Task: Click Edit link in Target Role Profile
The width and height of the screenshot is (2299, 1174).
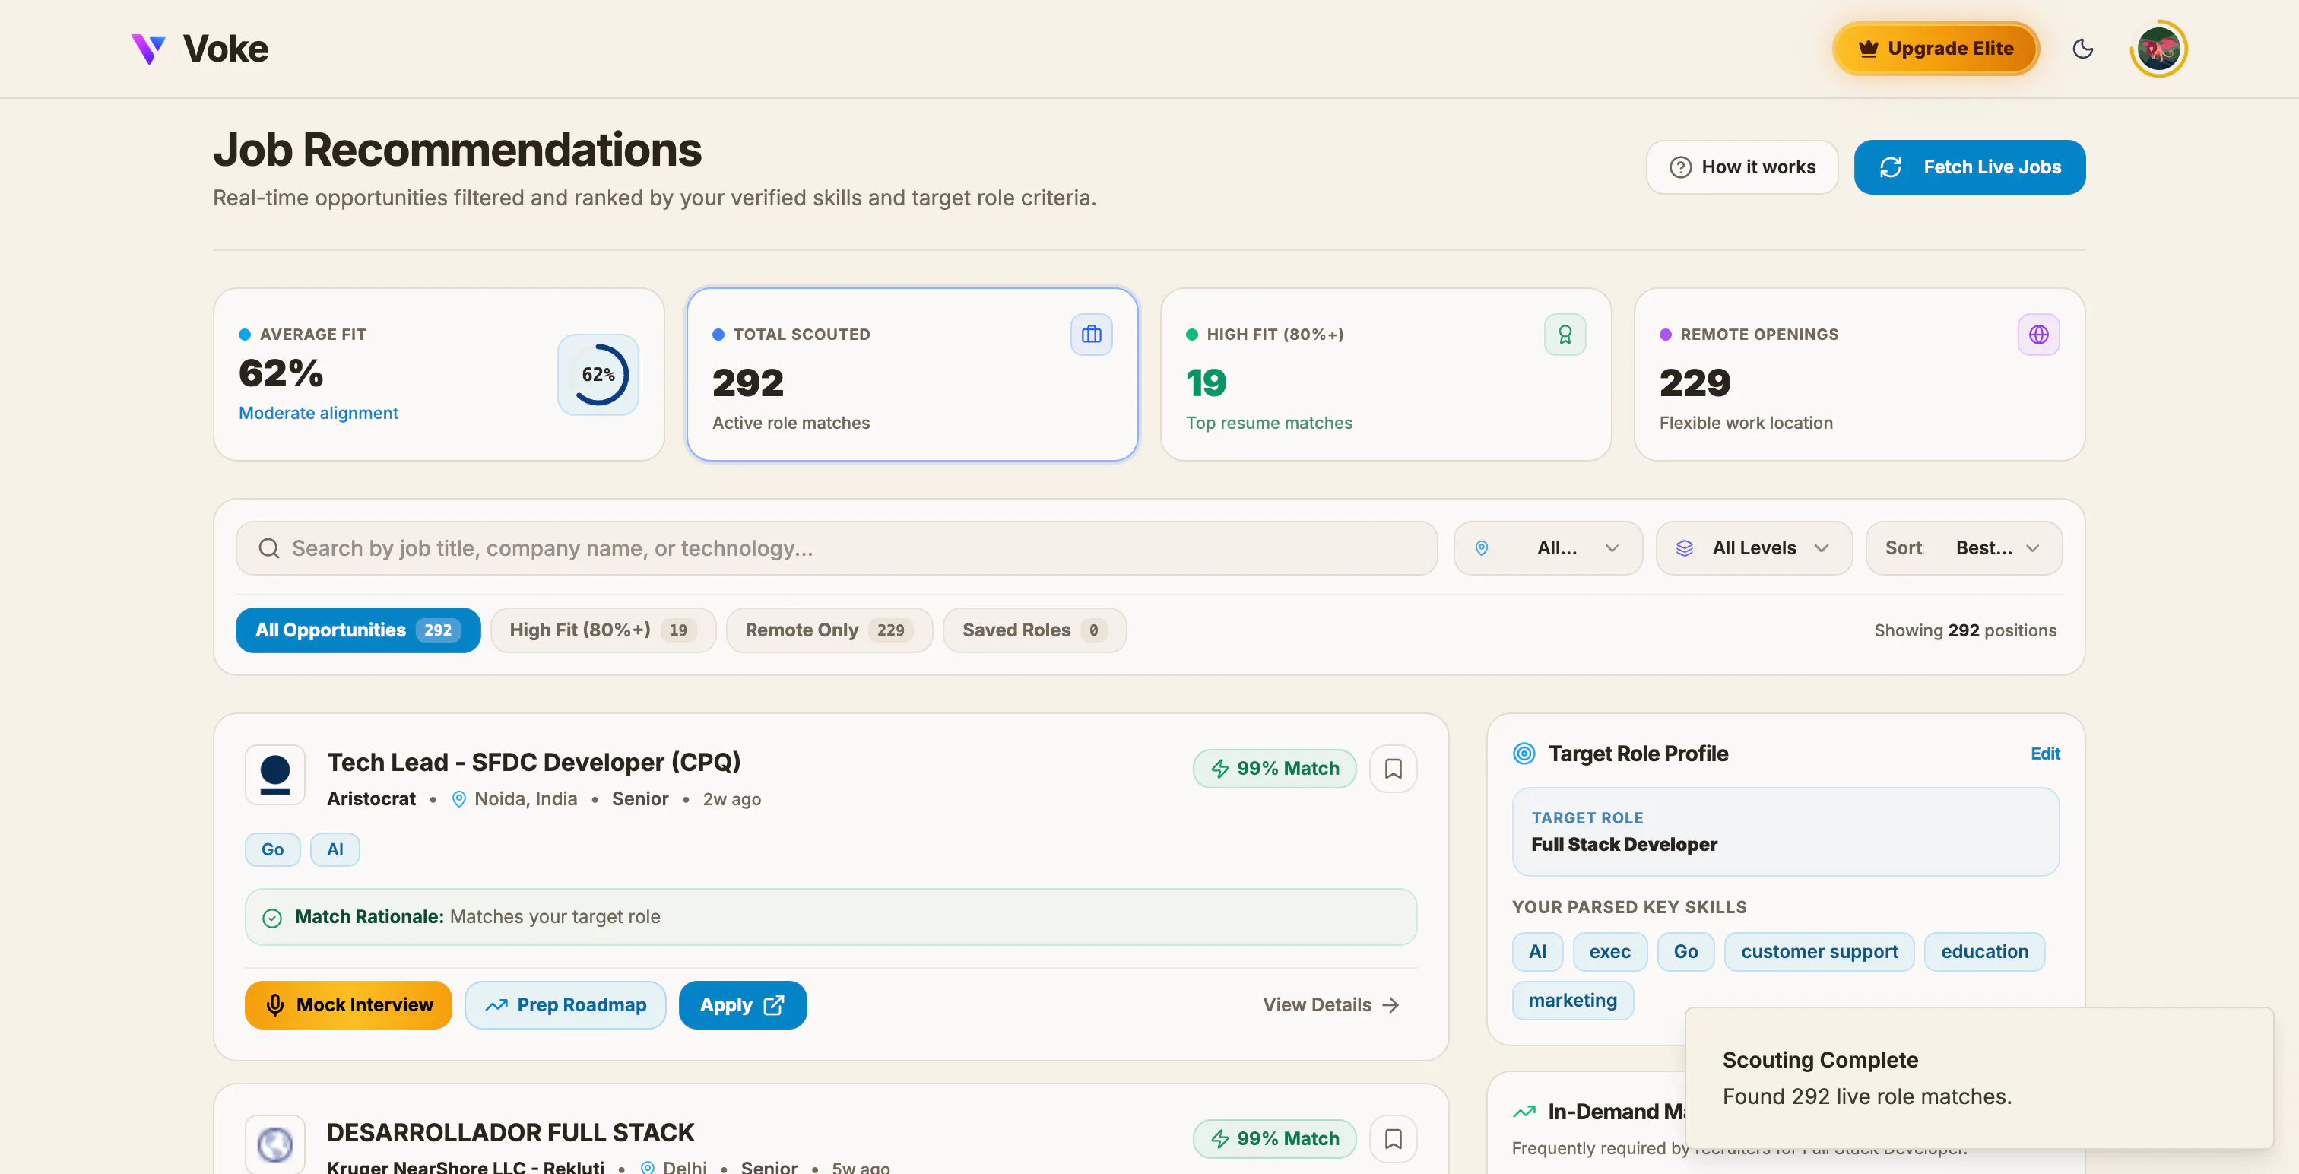Action: [x=2044, y=754]
